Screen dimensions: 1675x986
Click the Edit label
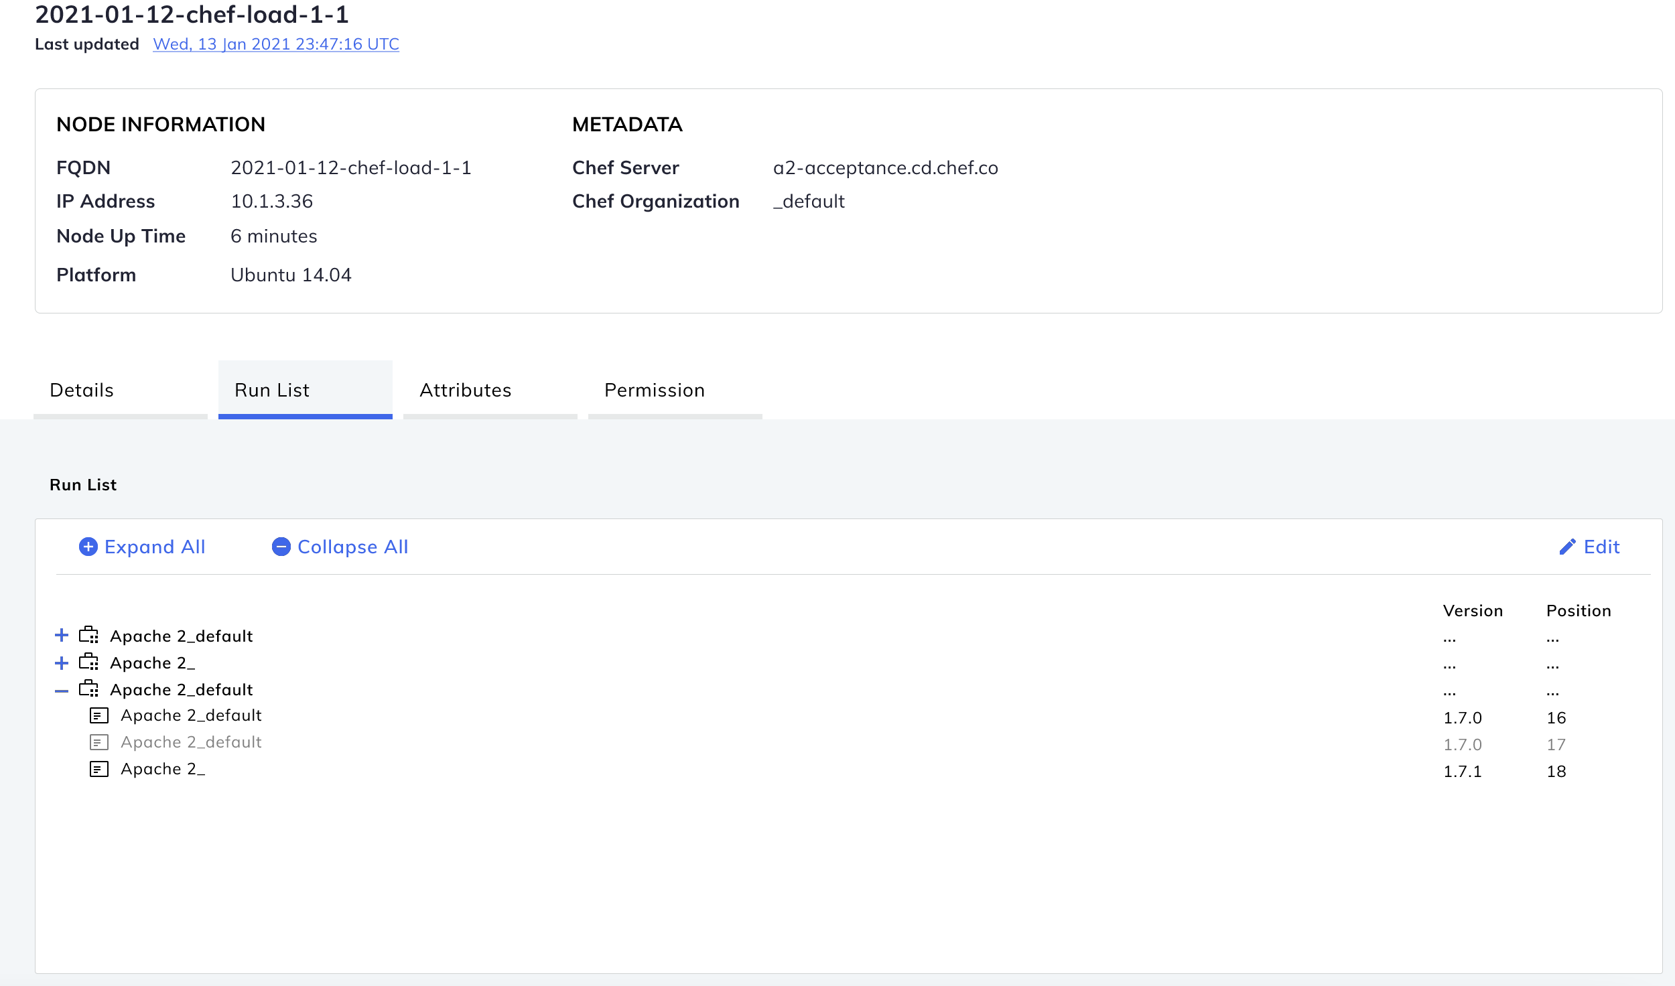coord(1602,547)
